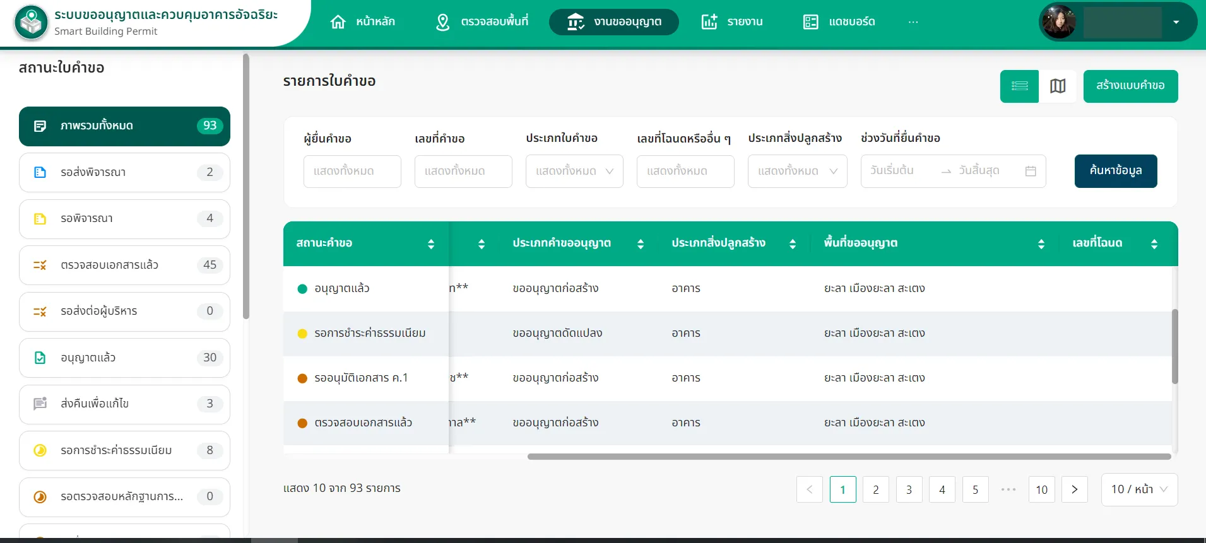Sort by ประเภทคำขออนุญาต column arrows
The height and width of the screenshot is (543, 1206).
[x=641, y=244]
